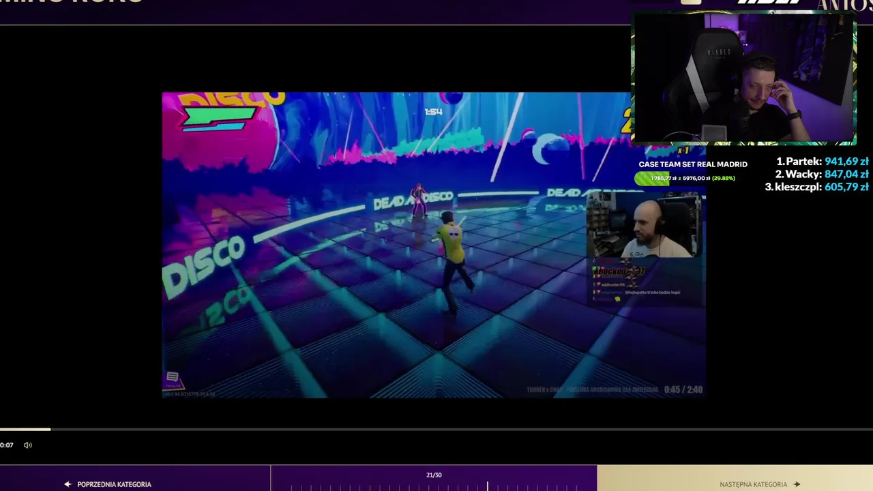Click the bald streamer's facecam inside clip
The image size is (873, 491).
pos(645,225)
